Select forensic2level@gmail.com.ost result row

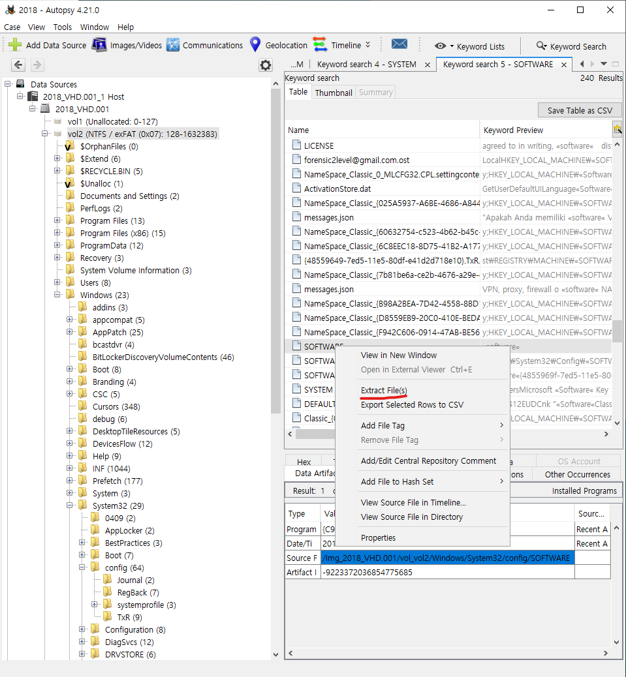tap(448, 160)
